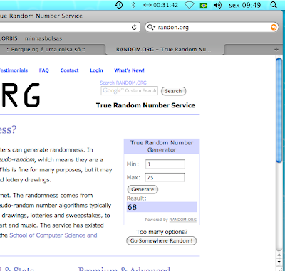Screen dimensions: 285x271
Task: Open Spotlight search magnifier
Action: tap(274, 5)
